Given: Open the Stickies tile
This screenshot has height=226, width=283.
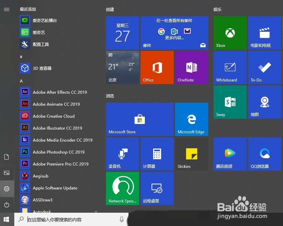Looking at the screenshot, I should coord(192,154).
